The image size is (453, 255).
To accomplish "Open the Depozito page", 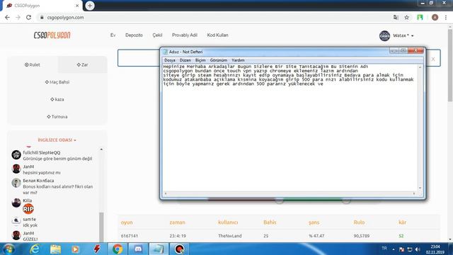I will tap(134, 35).
